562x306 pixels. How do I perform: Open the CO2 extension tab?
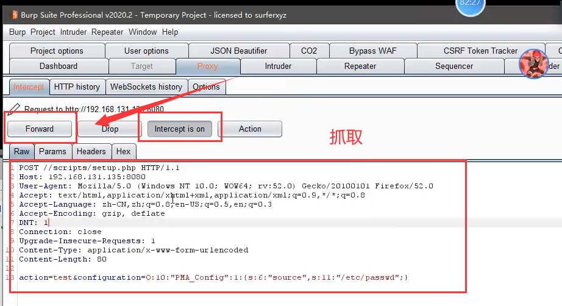point(309,51)
